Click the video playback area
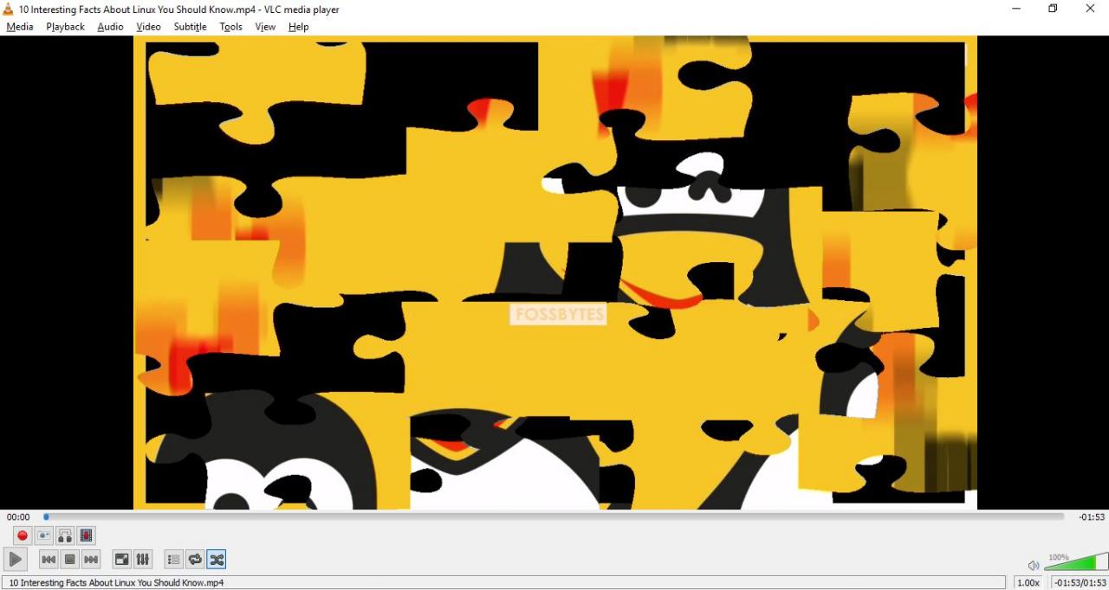Screen dimensions: 1109x590 point(554,273)
